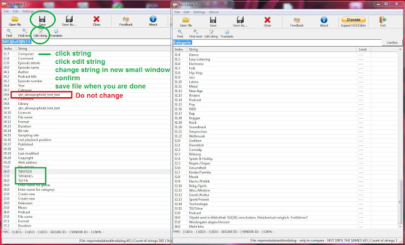Select the Objekt wird in Bibliothek row
This screenshot has height=245, width=405.
coord(285,218)
